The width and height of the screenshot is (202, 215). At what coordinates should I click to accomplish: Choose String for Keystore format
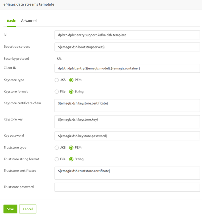[71, 91]
